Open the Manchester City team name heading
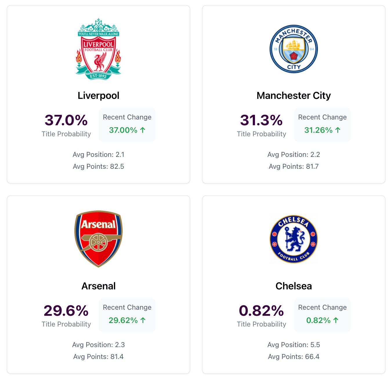 click(x=294, y=95)
